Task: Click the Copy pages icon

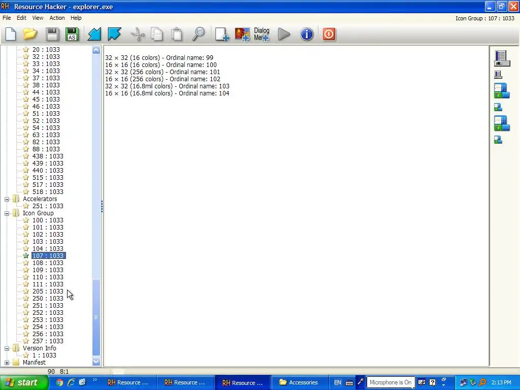Action: point(157,34)
